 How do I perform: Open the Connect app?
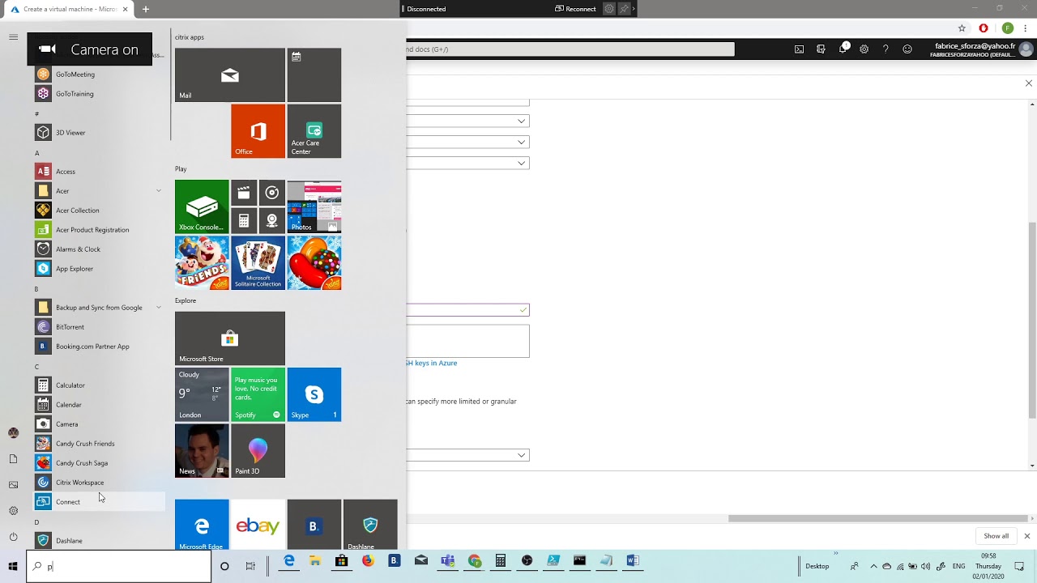point(99,502)
